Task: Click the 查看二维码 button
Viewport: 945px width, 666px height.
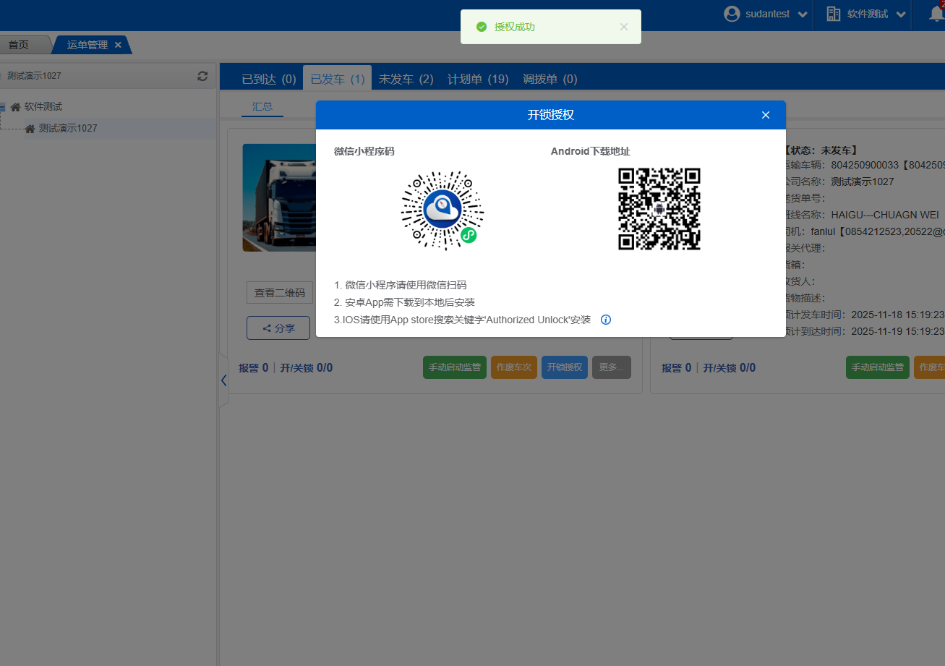Action: (x=279, y=293)
